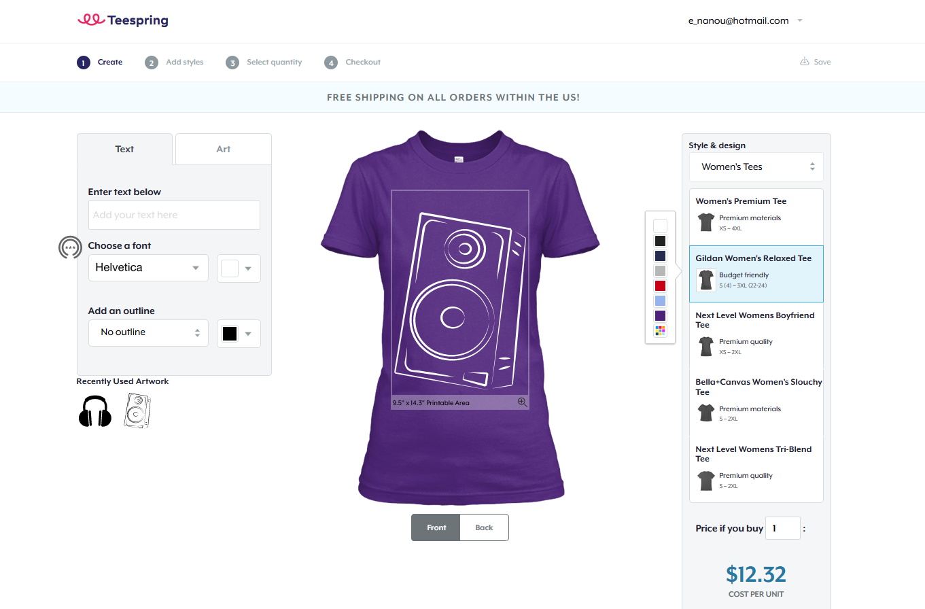Switch shirt view to Front
This screenshot has height=609, width=925.
click(436, 527)
